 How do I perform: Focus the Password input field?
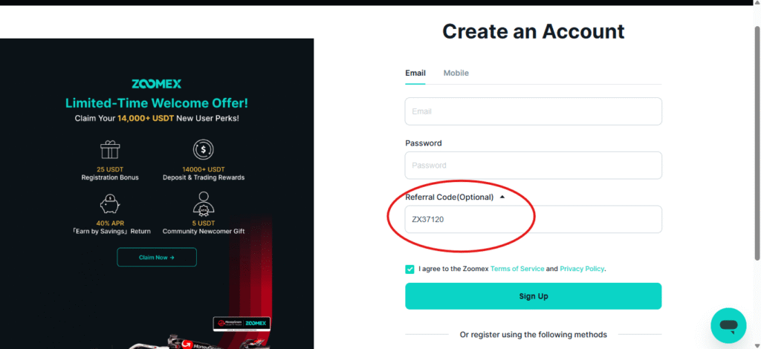pos(534,166)
